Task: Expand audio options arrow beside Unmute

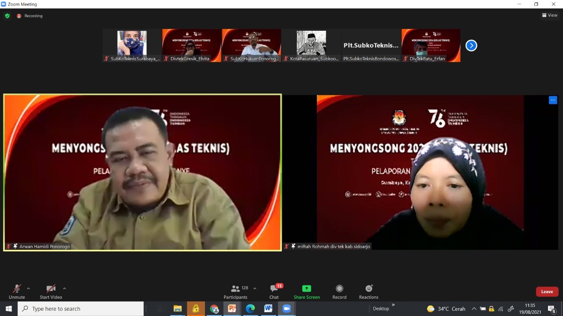Action: coord(29,288)
